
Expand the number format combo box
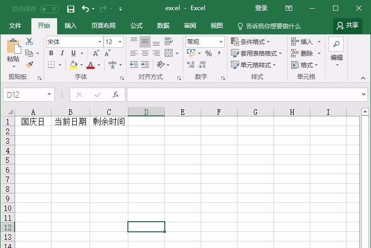221,42
